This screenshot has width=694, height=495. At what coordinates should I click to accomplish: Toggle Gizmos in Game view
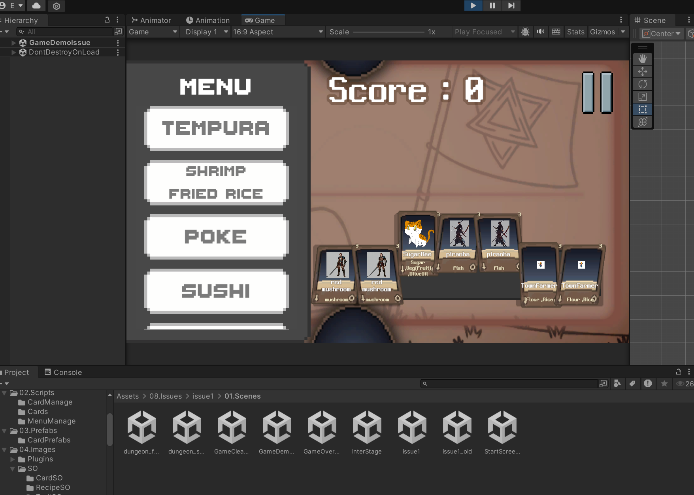pos(602,32)
